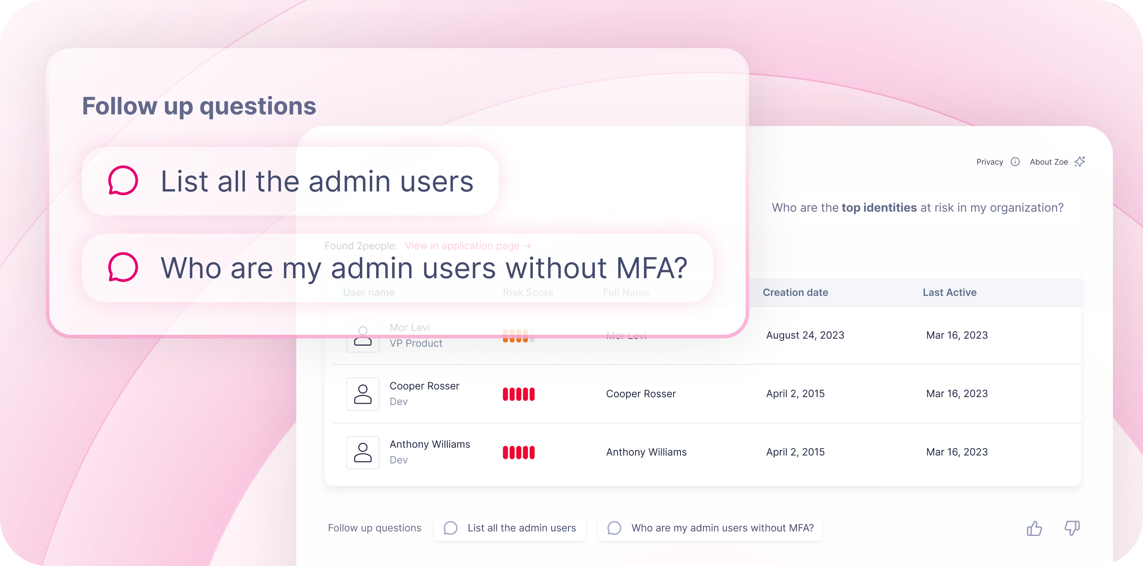Click small 'Follow up questions' label at bottom
1143x566 pixels.
tap(375, 528)
